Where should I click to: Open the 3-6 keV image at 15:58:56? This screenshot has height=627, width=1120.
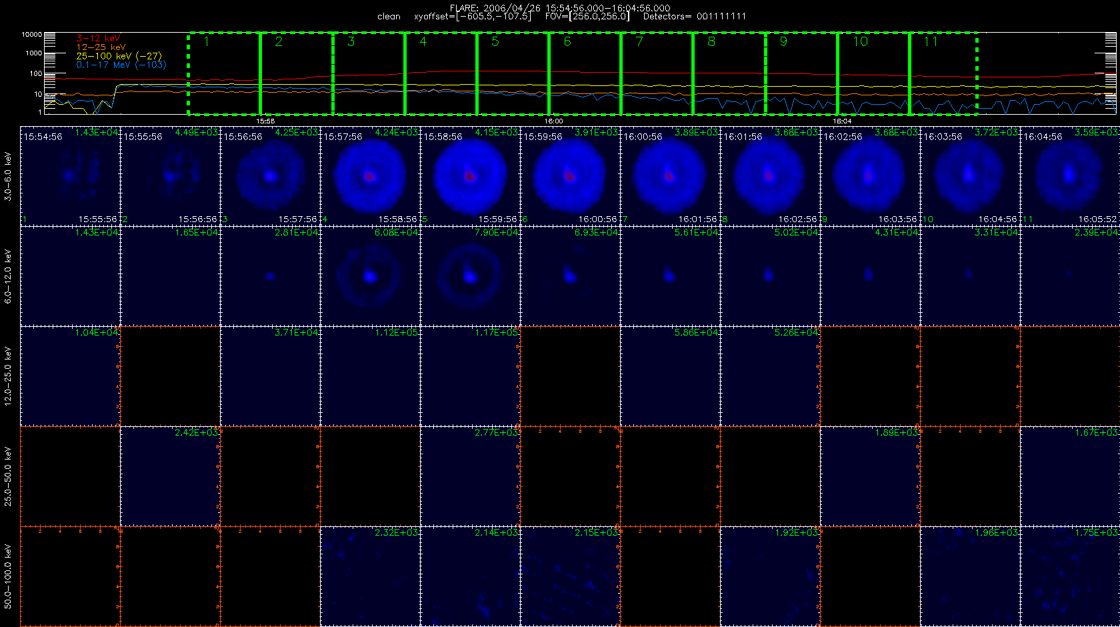[470, 176]
